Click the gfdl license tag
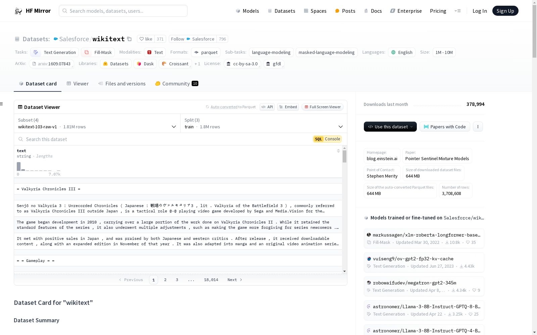The width and height of the screenshot is (537, 335). click(x=274, y=64)
